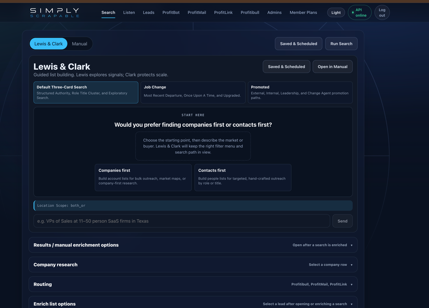Open the top-row Saved & Scheduled button

[298, 44]
